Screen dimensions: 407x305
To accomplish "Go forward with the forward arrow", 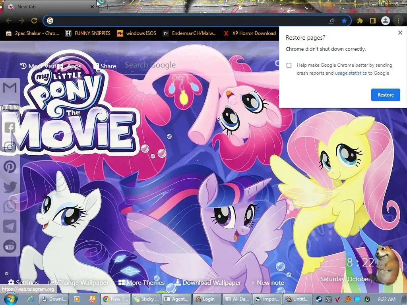I will point(21,21).
